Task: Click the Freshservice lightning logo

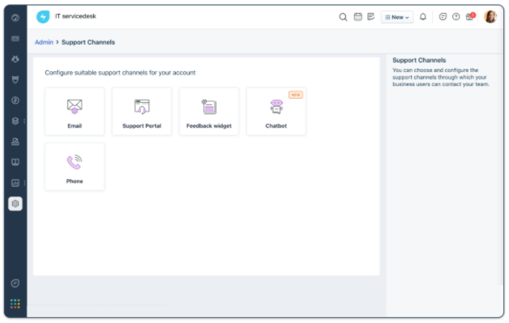Action: click(x=43, y=16)
